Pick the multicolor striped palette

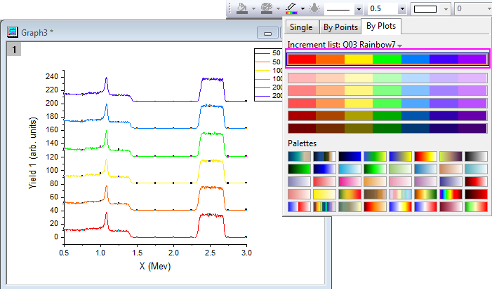(324, 206)
